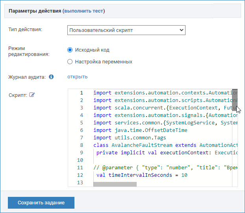Click line number 1 in the editor gutter
245x213 pixels.
point(81,93)
